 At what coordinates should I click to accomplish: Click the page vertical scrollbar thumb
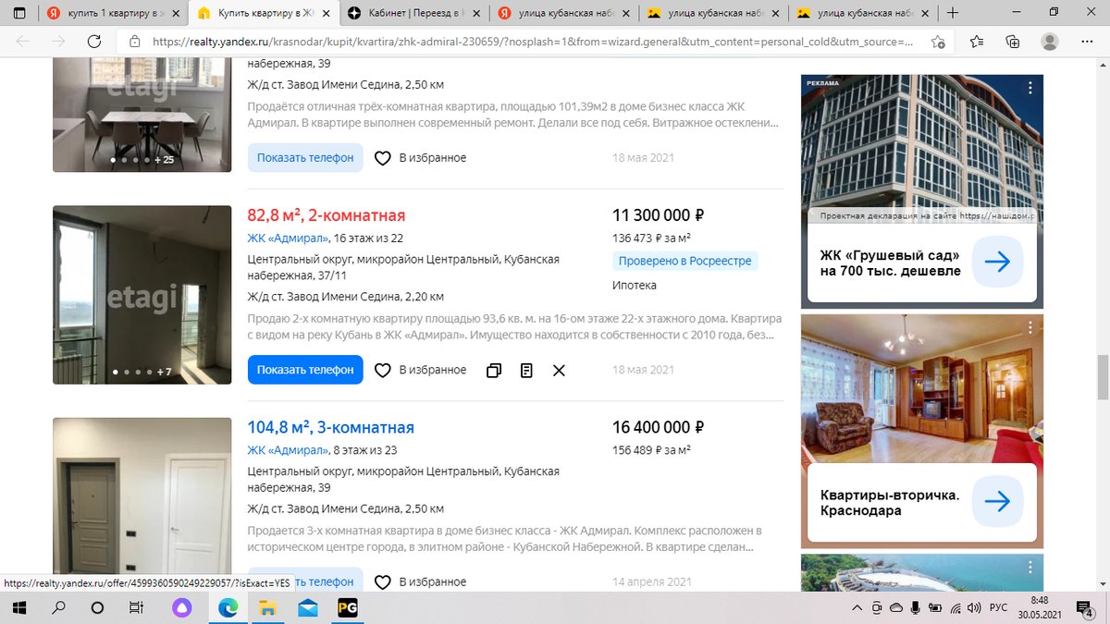pyautogui.click(x=1102, y=377)
